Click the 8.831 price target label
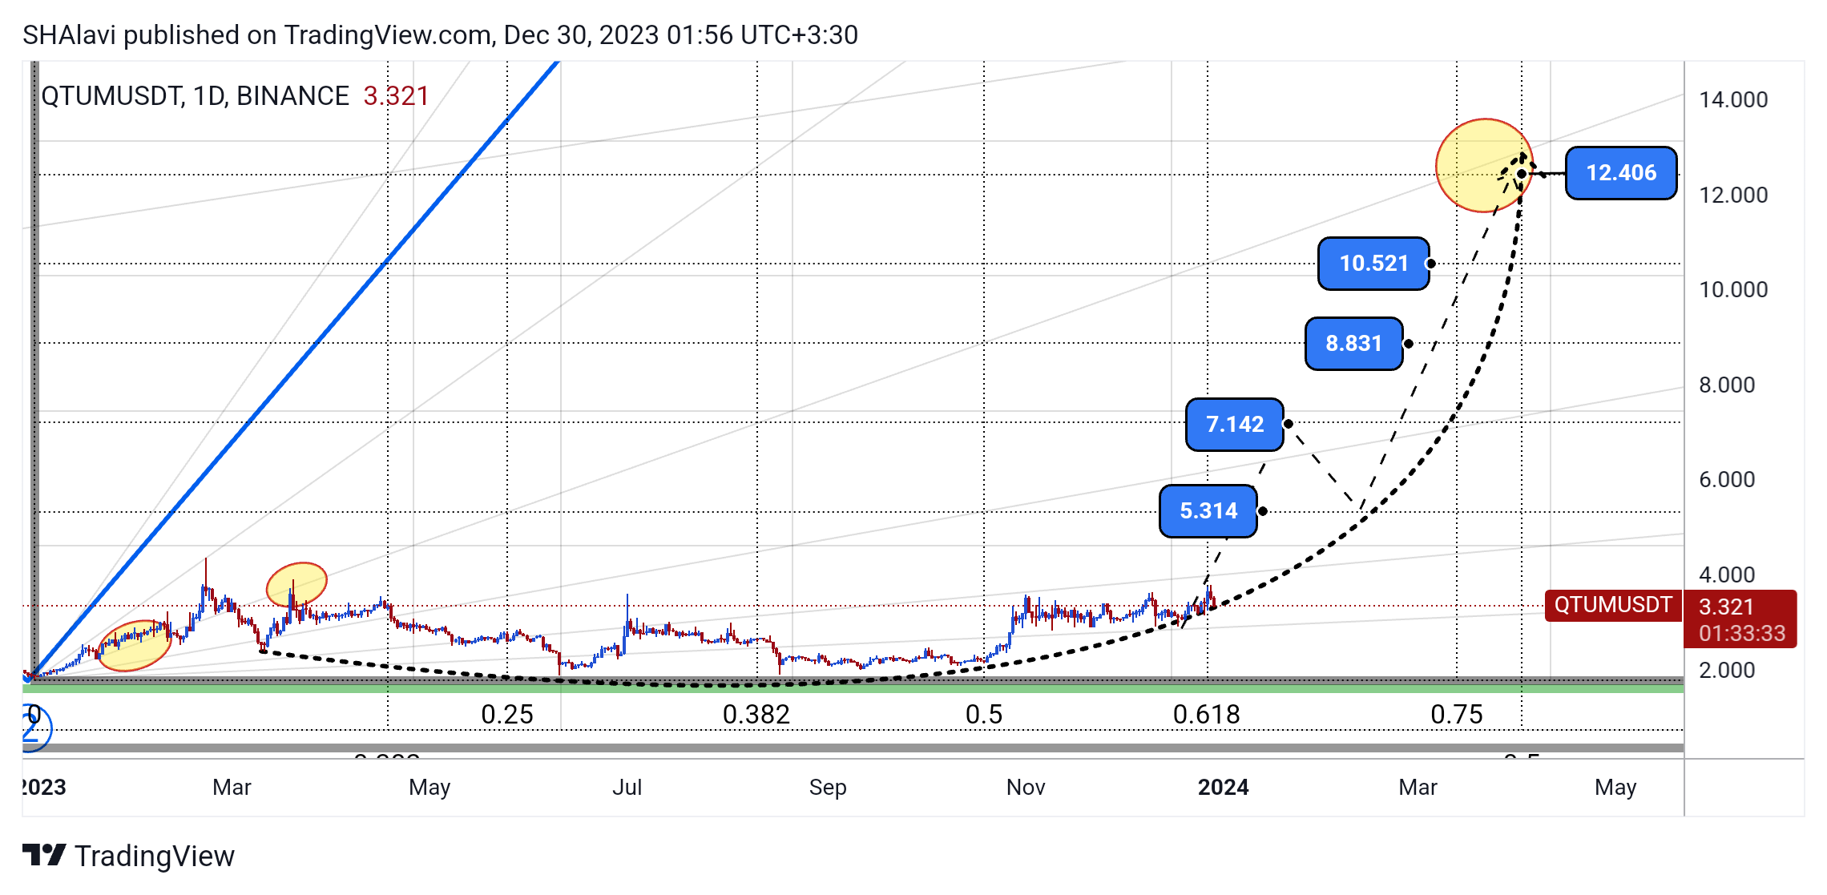This screenshot has height=895, width=1827. [x=1353, y=344]
